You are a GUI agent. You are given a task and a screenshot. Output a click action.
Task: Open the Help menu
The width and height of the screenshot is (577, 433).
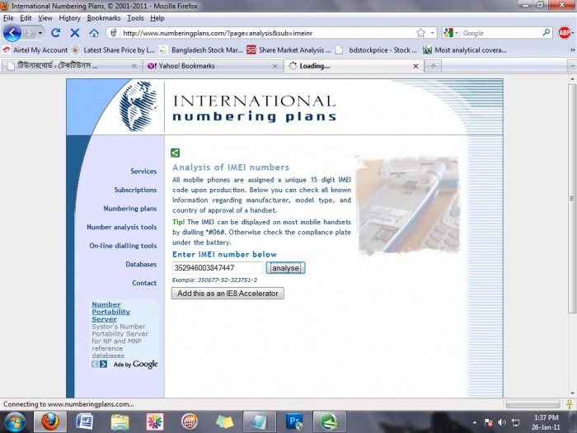pyautogui.click(x=157, y=18)
